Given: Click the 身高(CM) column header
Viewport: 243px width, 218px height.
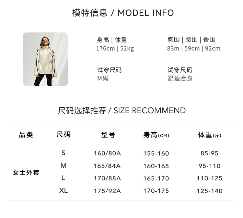Looking at the screenshot, I should click(156, 135).
